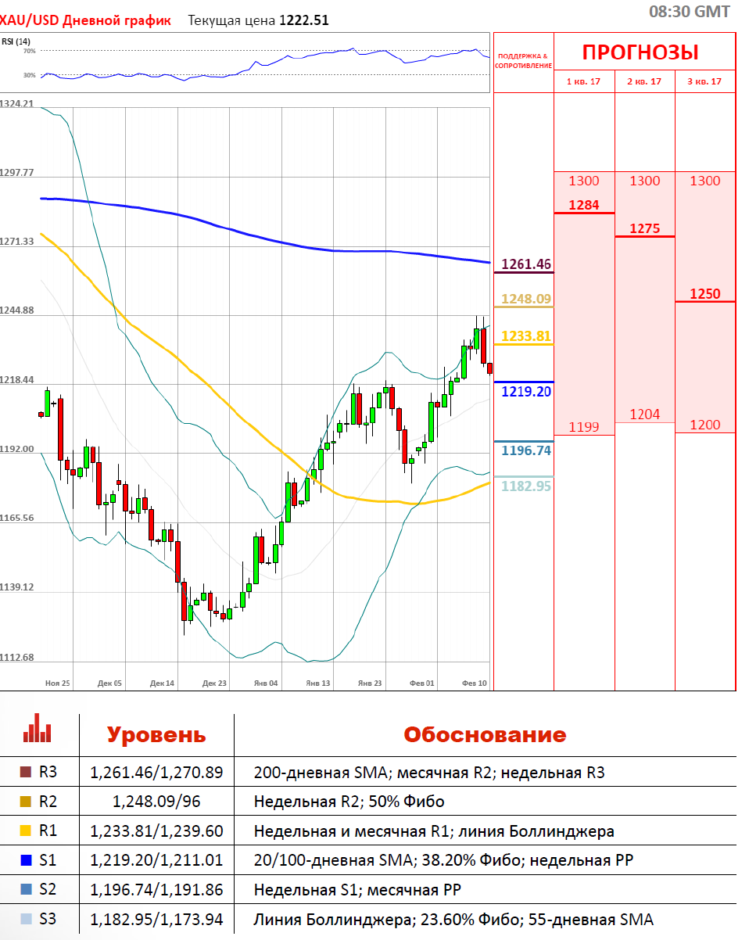
Task: Select the S3 light blue color square
Action: (24, 920)
